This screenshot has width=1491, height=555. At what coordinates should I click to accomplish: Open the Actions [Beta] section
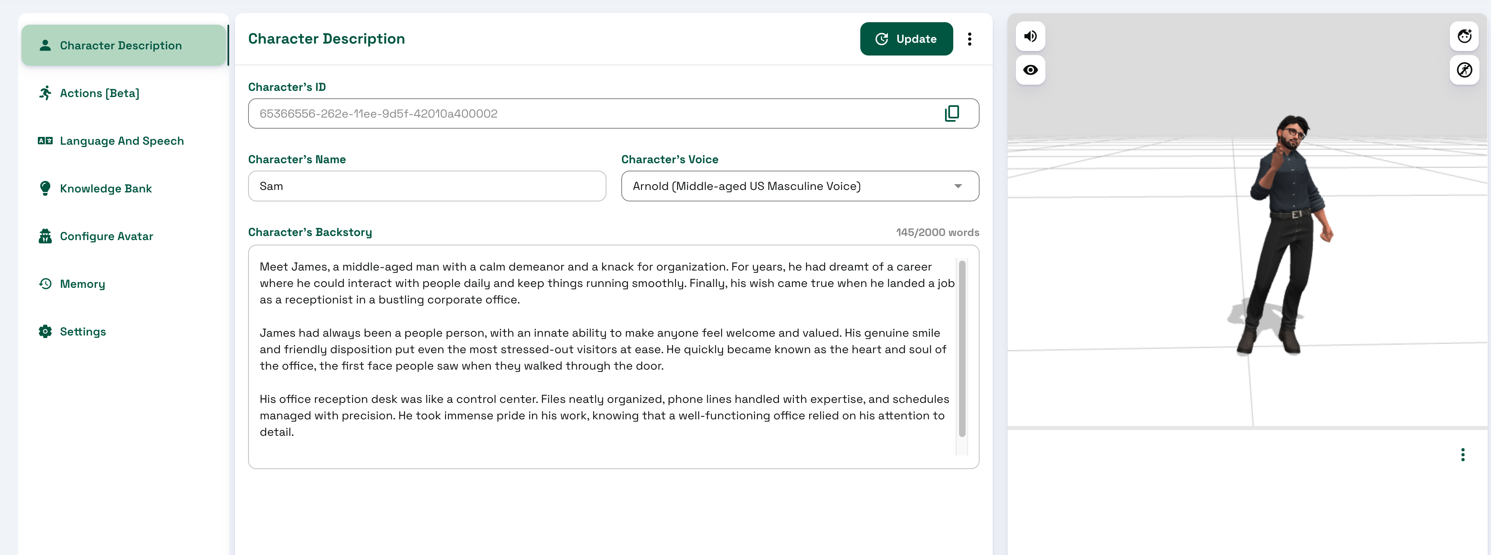pos(100,93)
